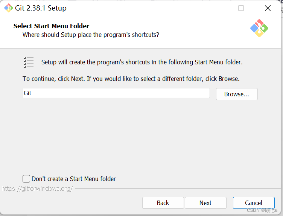The height and width of the screenshot is (216, 283).
Task: Click the Start Menu list icon beside setup text
Action: pos(29,62)
